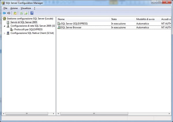Screen dimensions: 173x122
Task: Click the left pane scroll left arrow
Action: pyautogui.click(x=4, y=114)
